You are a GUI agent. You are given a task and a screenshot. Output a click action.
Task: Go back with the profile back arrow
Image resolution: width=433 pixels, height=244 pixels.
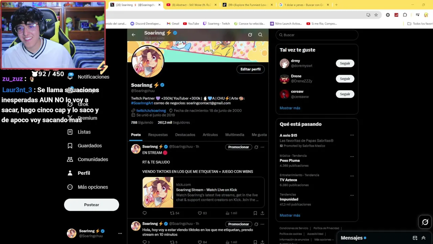(133, 35)
